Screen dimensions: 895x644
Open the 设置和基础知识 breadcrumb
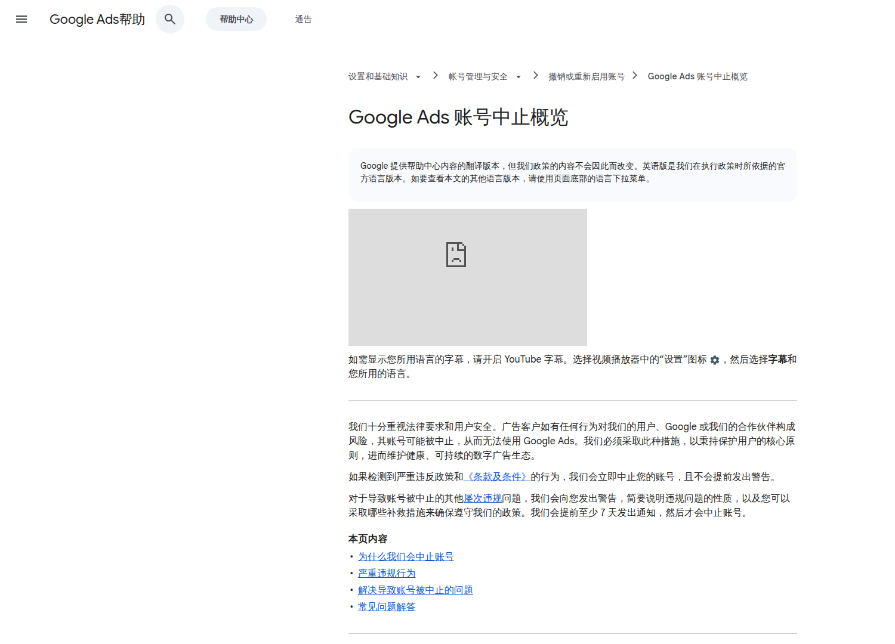378,76
